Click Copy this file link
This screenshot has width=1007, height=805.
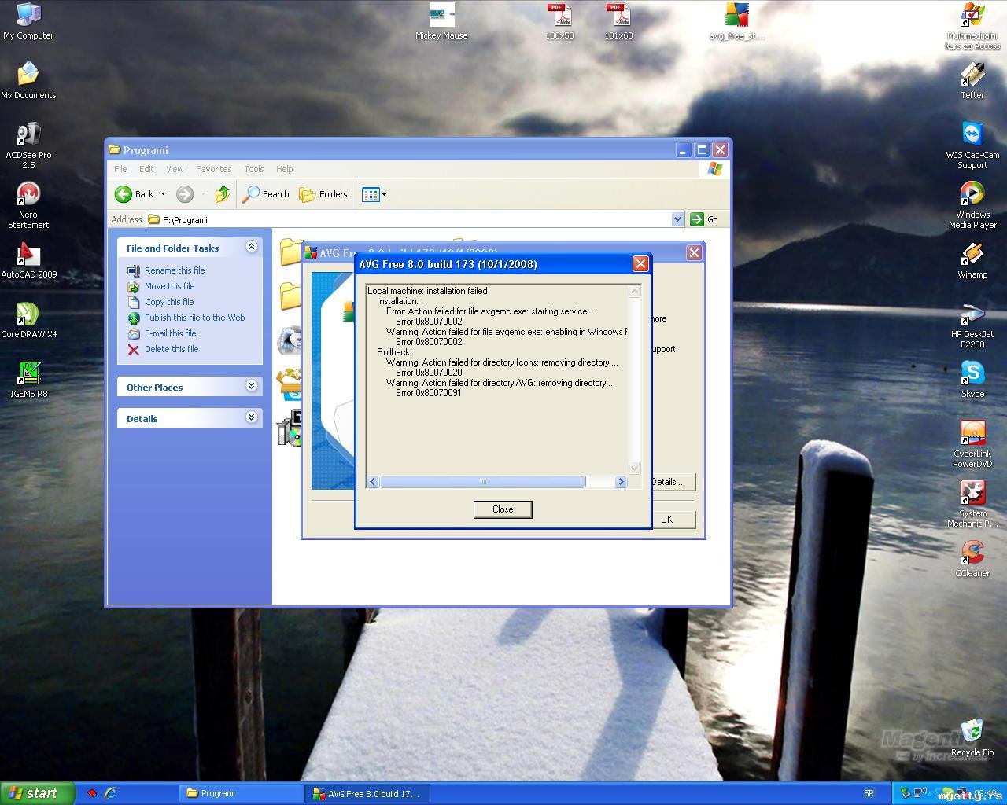click(x=169, y=302)
